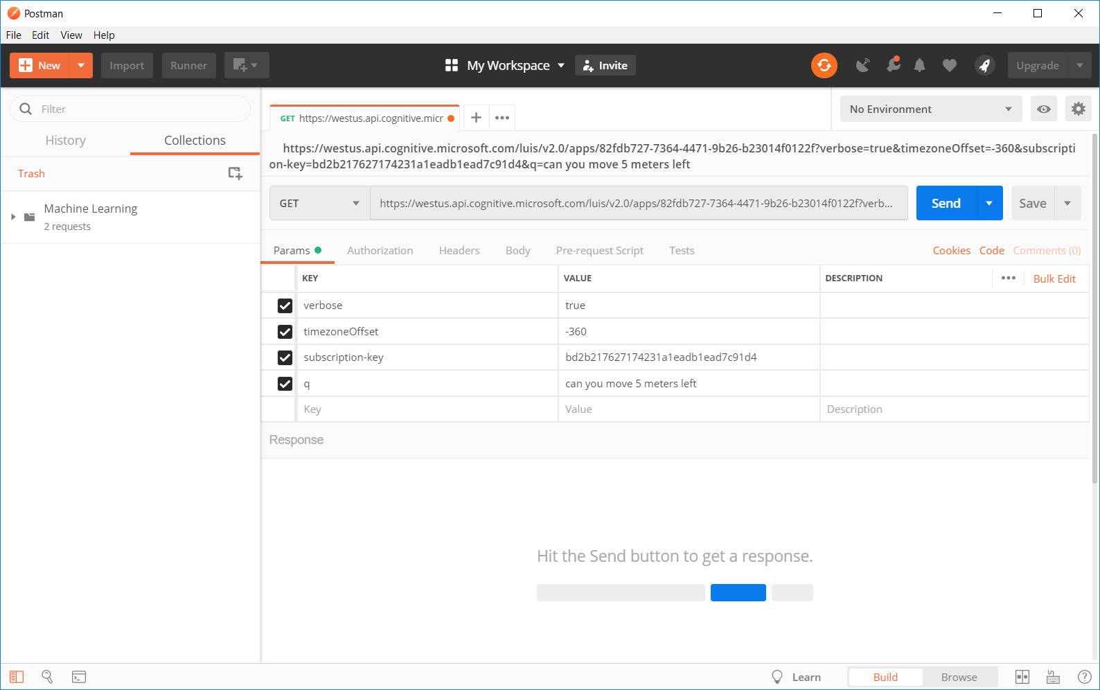Screen dimensions: 1100x690
Task: Add a new request tab
Action: tap(476, 118)
